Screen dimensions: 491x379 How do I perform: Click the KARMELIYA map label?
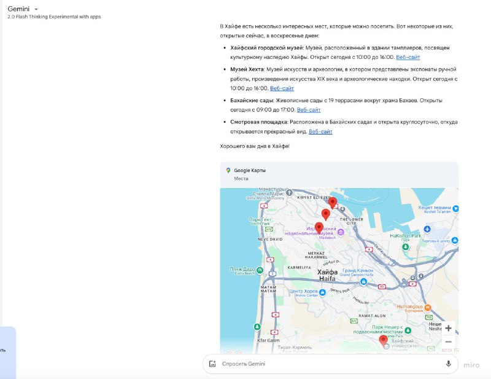[x=299, y=268]
